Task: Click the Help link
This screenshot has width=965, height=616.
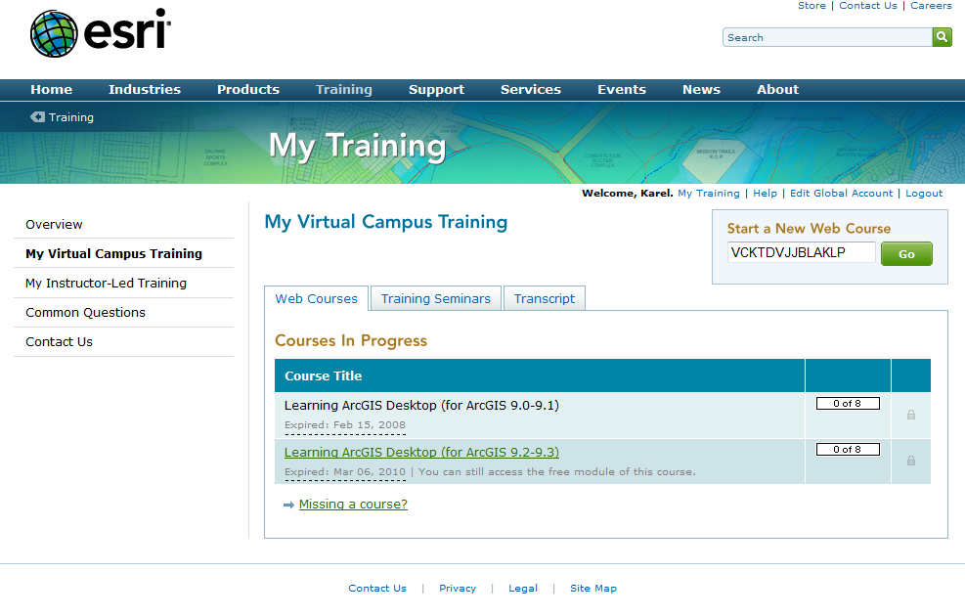Action: (765, 194)
